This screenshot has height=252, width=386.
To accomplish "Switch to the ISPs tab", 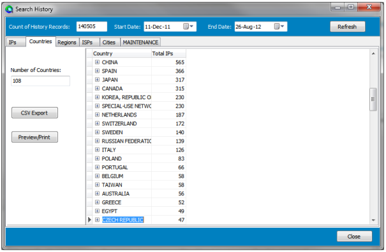I will 89,42.
